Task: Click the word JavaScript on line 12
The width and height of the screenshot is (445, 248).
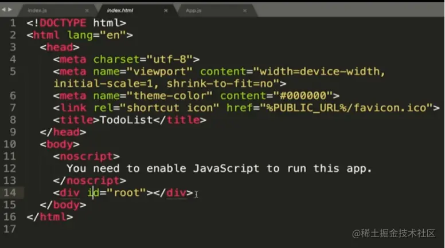Action: (x=226, y=168)
